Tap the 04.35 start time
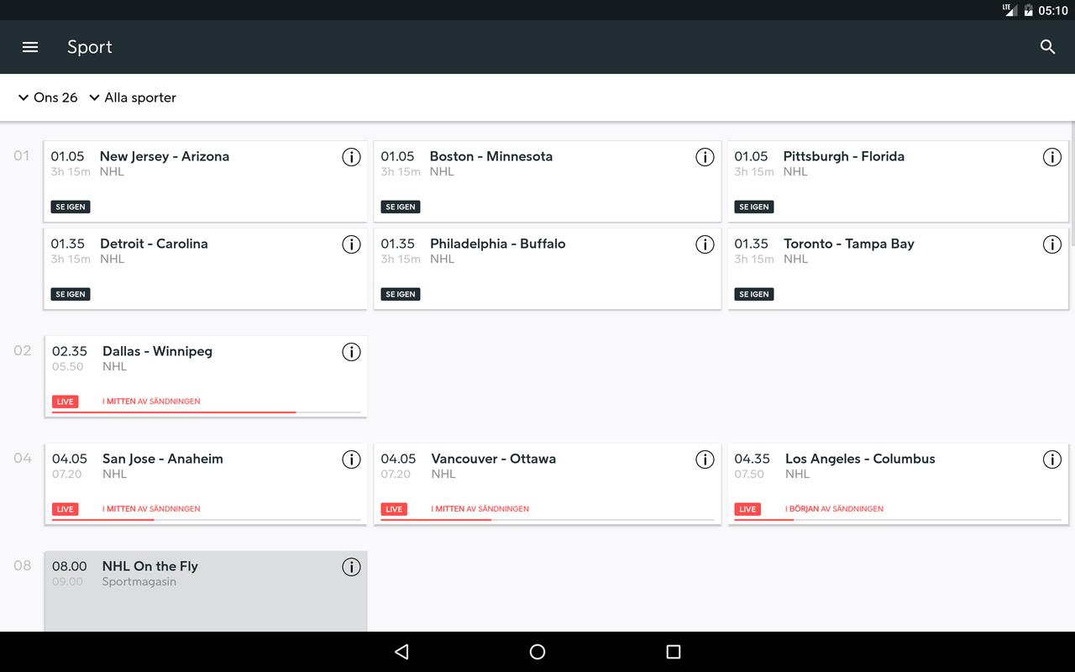The width and height of the screenshot is (1075, 672). [752, 459]
